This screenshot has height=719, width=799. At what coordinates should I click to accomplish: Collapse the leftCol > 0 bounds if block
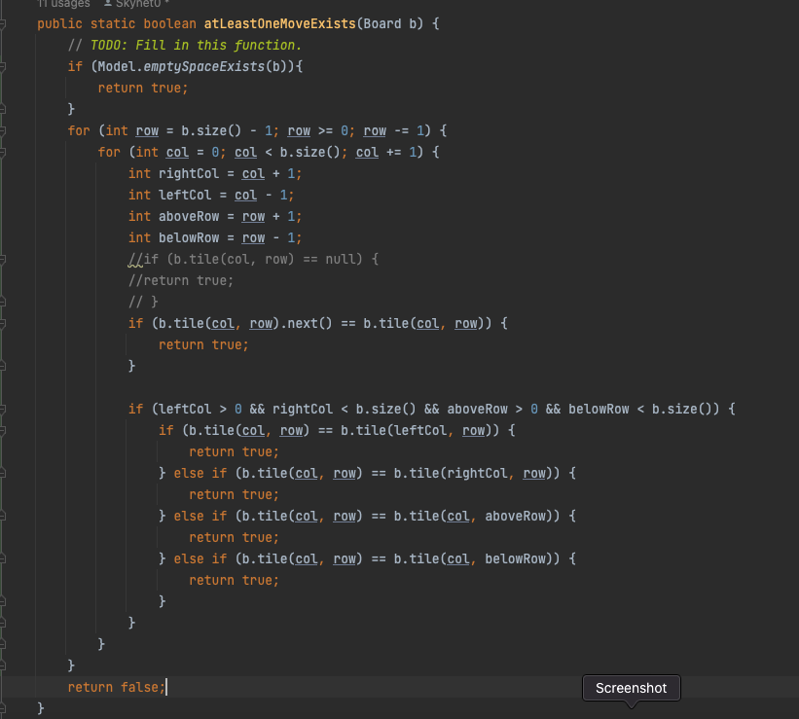click(4, 409)
